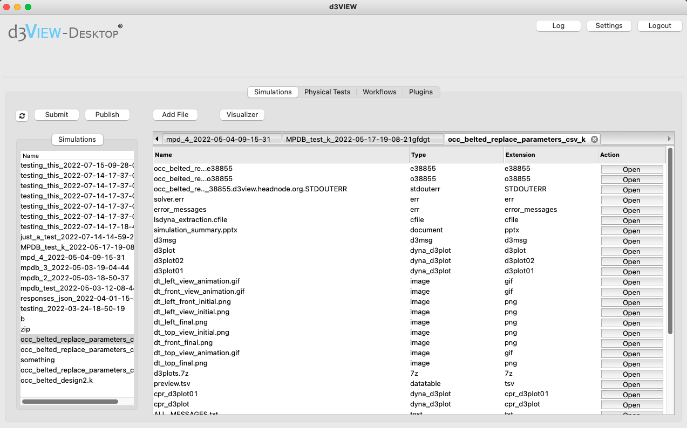Switch to mpd_4_2022-05-04-09-15-31 file tab
Screen dimensions: 687x428
click(x=222, y=139)
